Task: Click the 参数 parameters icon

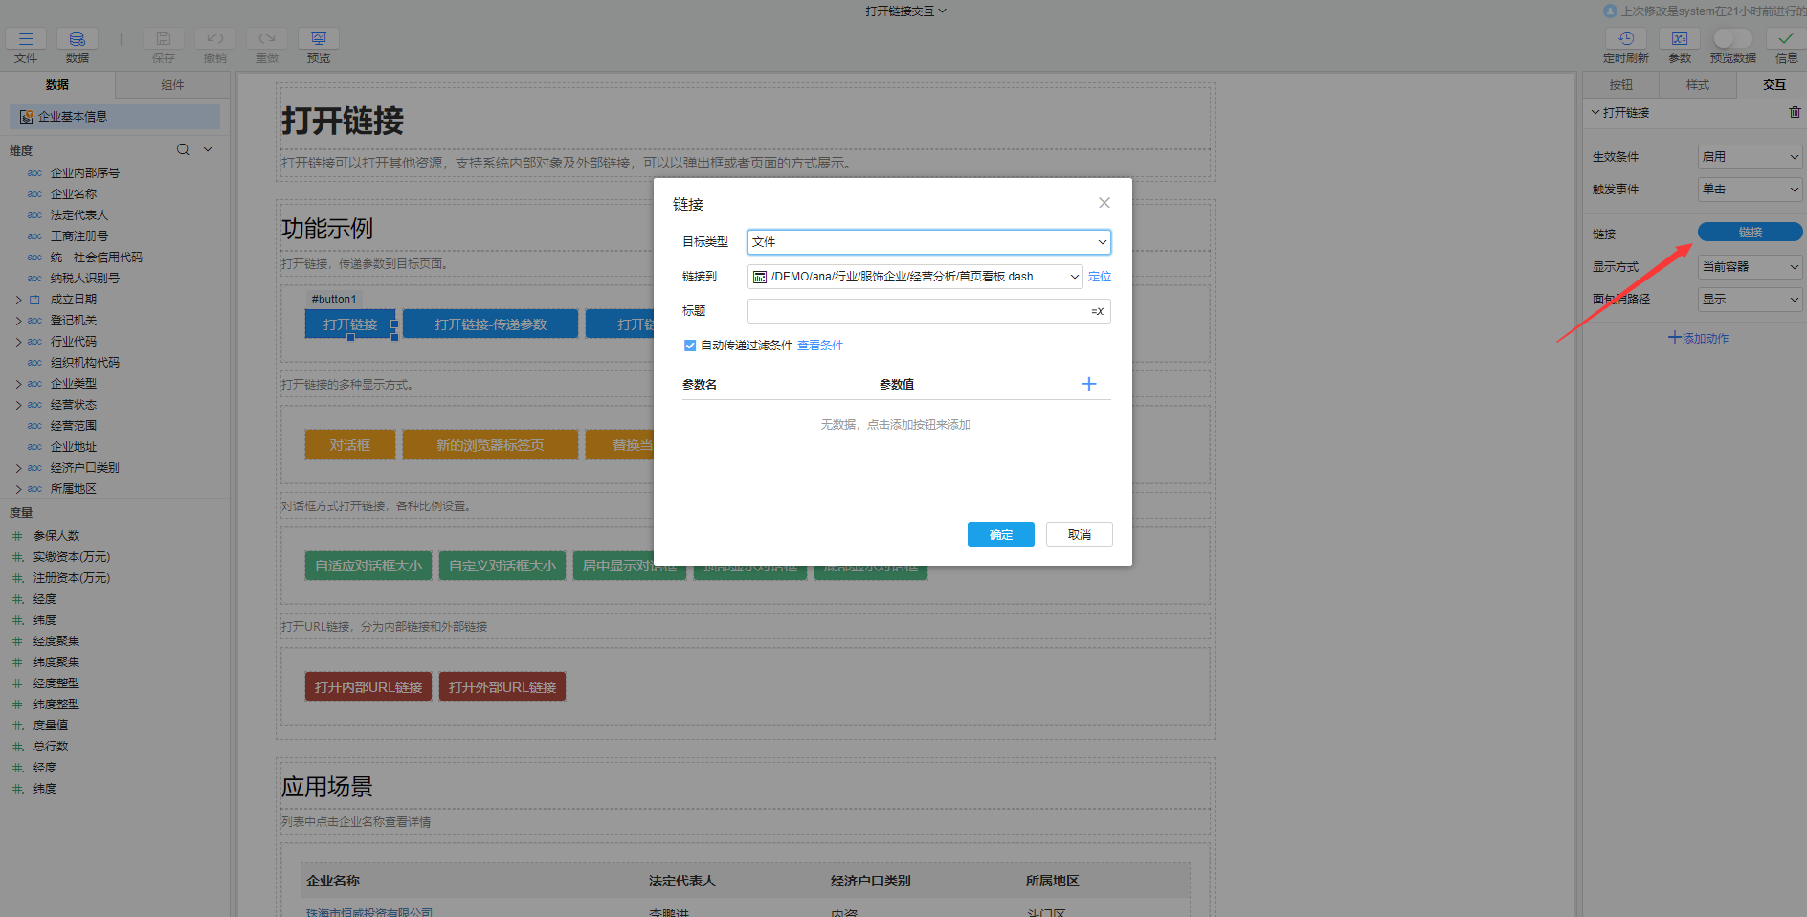Action: pos(1680,39)
